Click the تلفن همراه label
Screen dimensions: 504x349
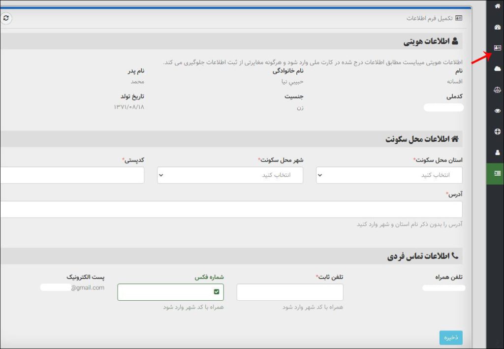(449, 277)
